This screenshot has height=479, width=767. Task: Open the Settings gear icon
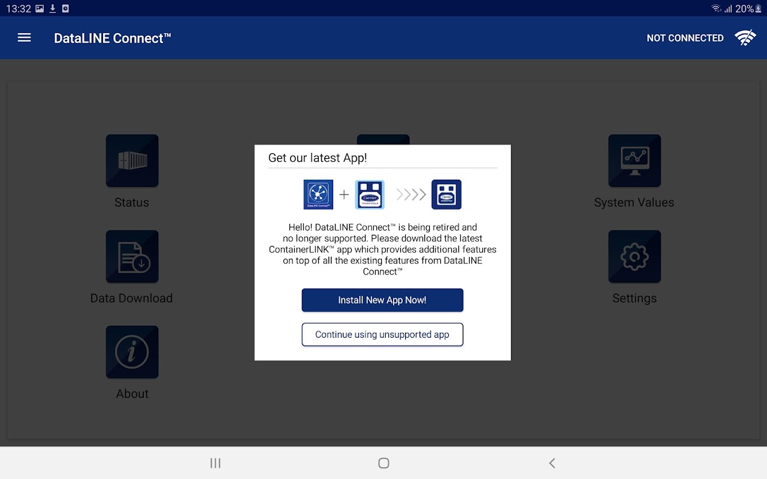coord(635,256)
